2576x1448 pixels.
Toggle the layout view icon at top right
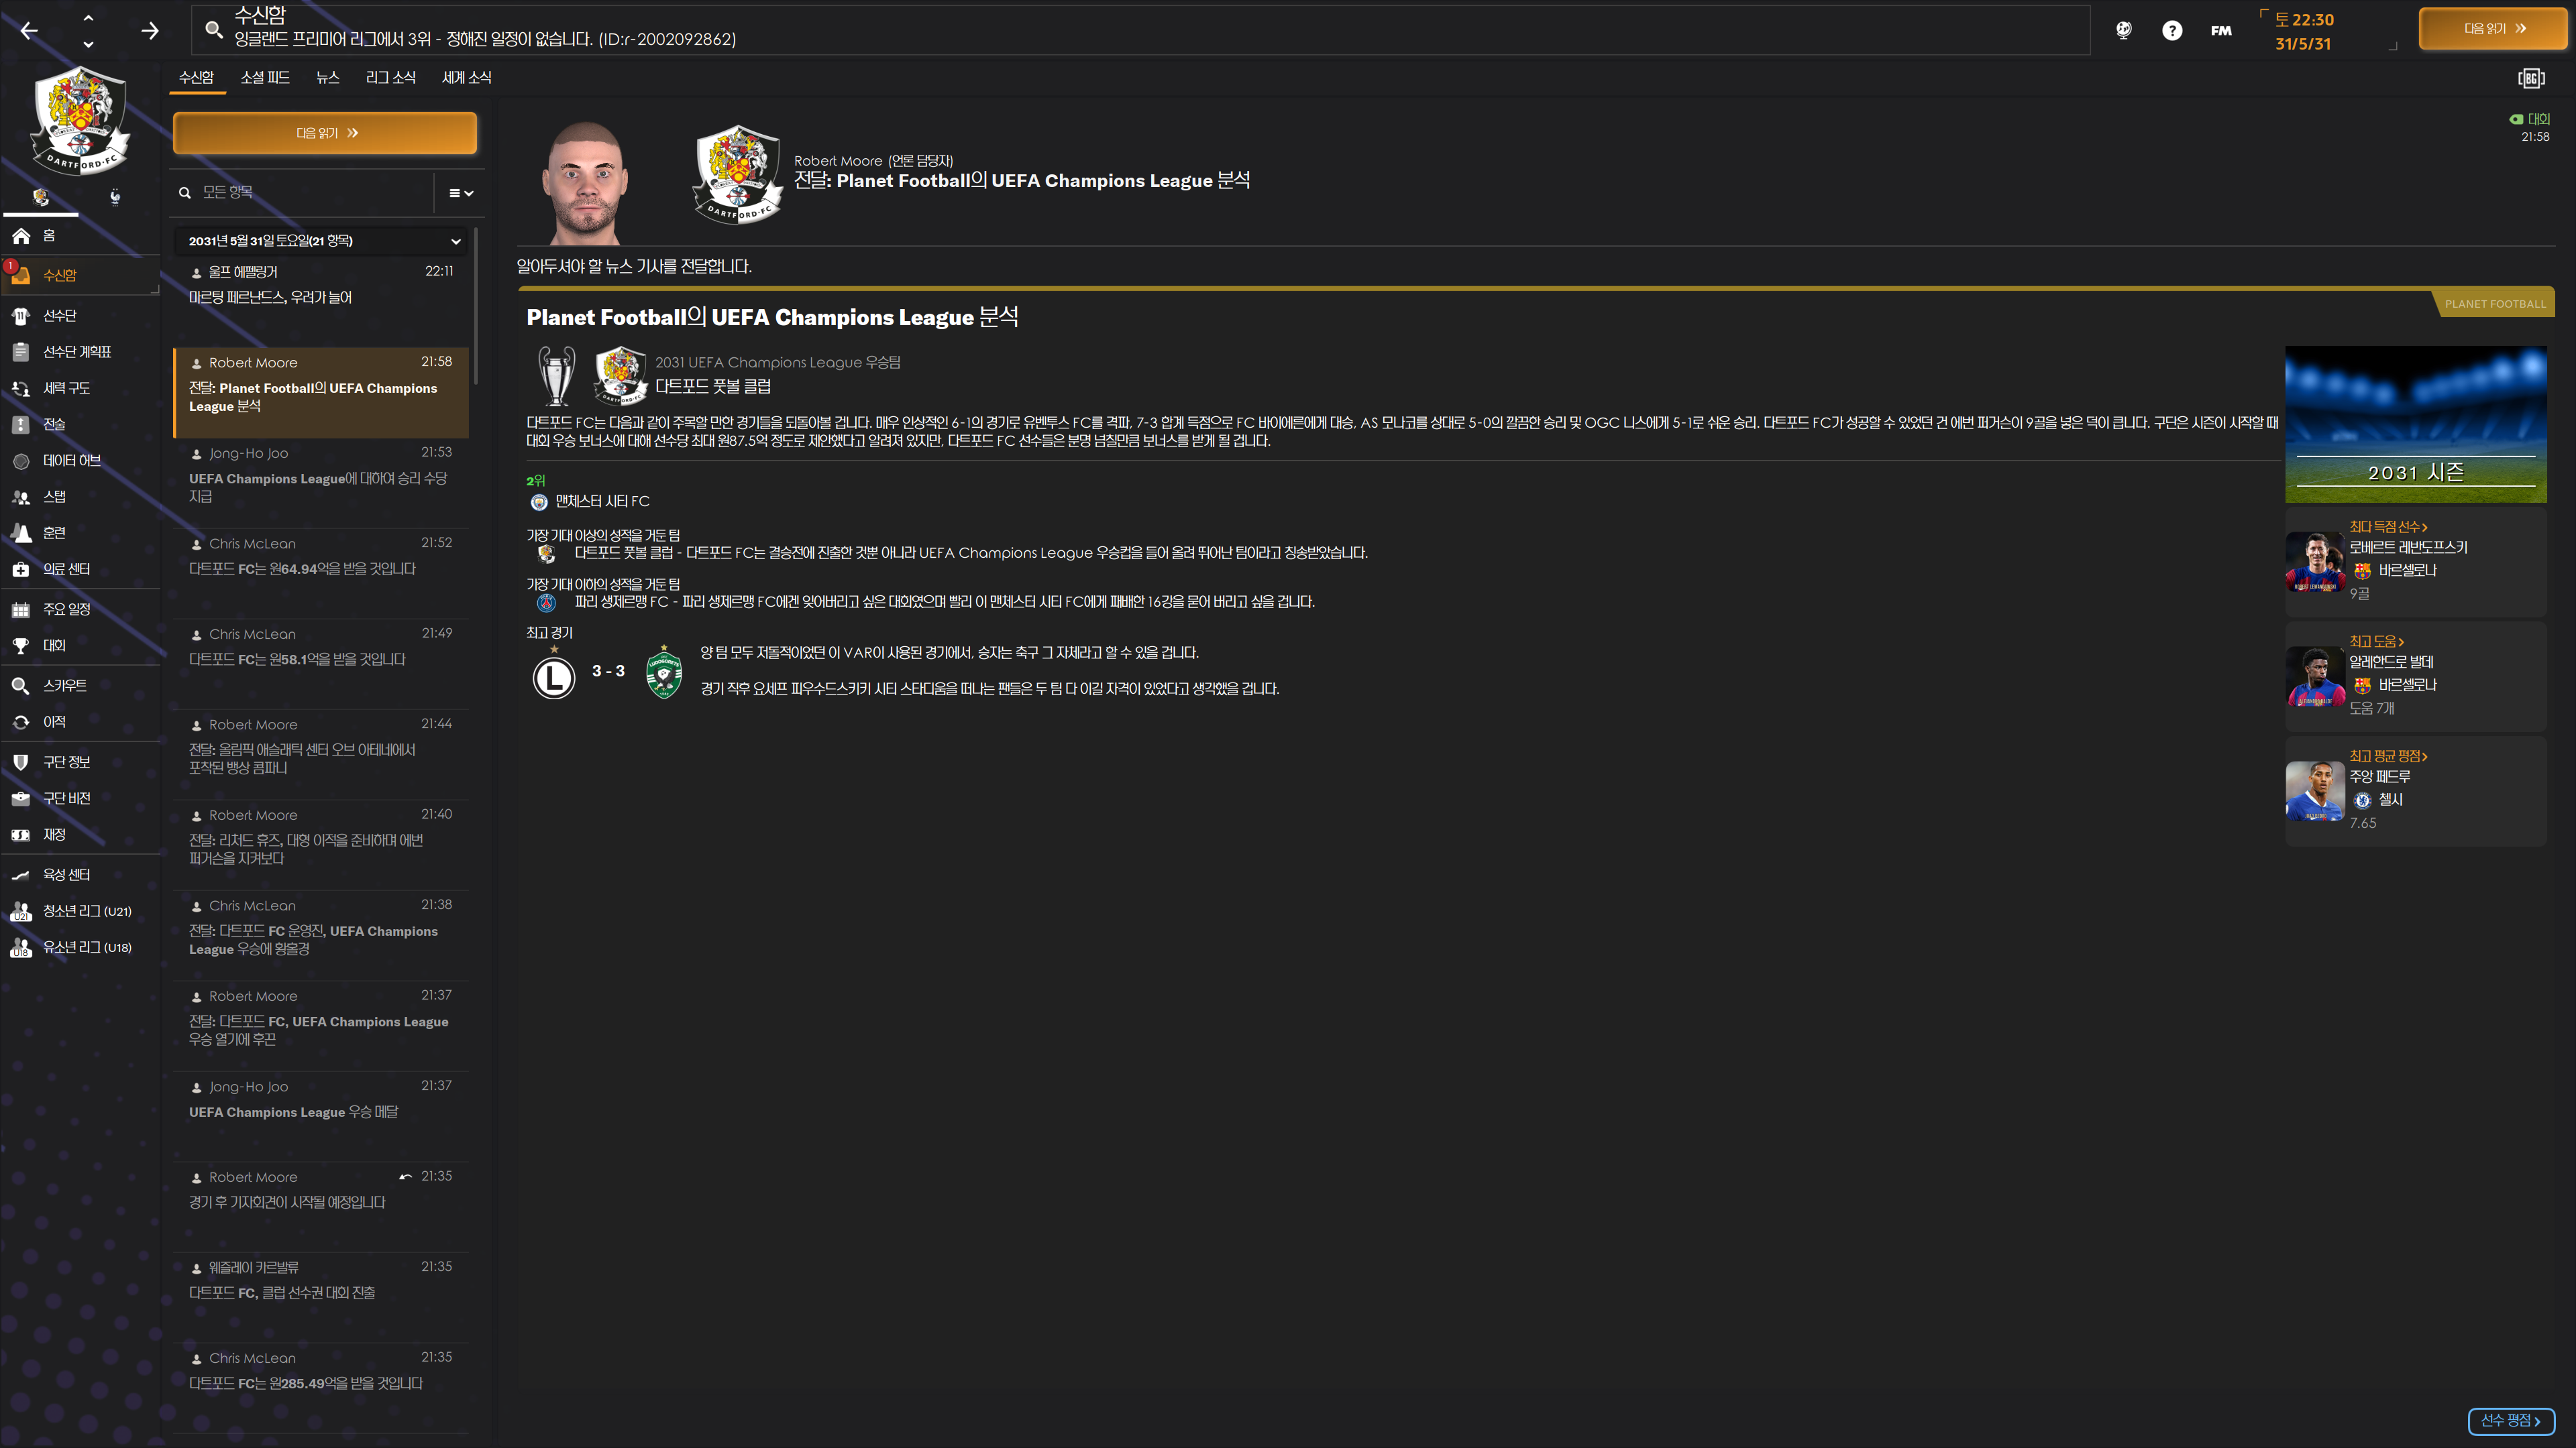click(x=2531, y=78)
